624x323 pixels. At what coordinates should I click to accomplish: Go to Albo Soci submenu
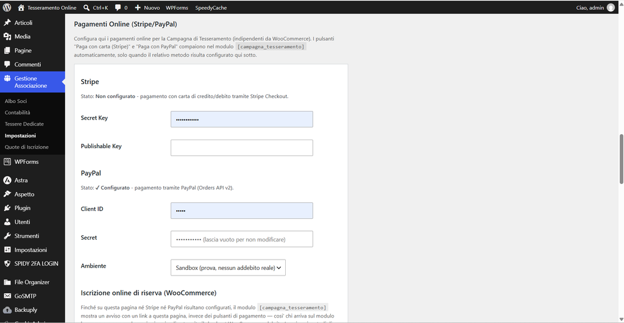point(16,101)
